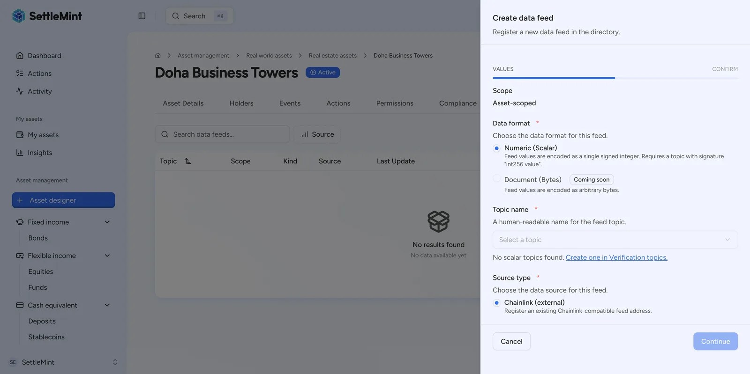This screenshot has width=750, height=374.
Task: Click the home breadcrumb icon
Action: click(158, 56)
